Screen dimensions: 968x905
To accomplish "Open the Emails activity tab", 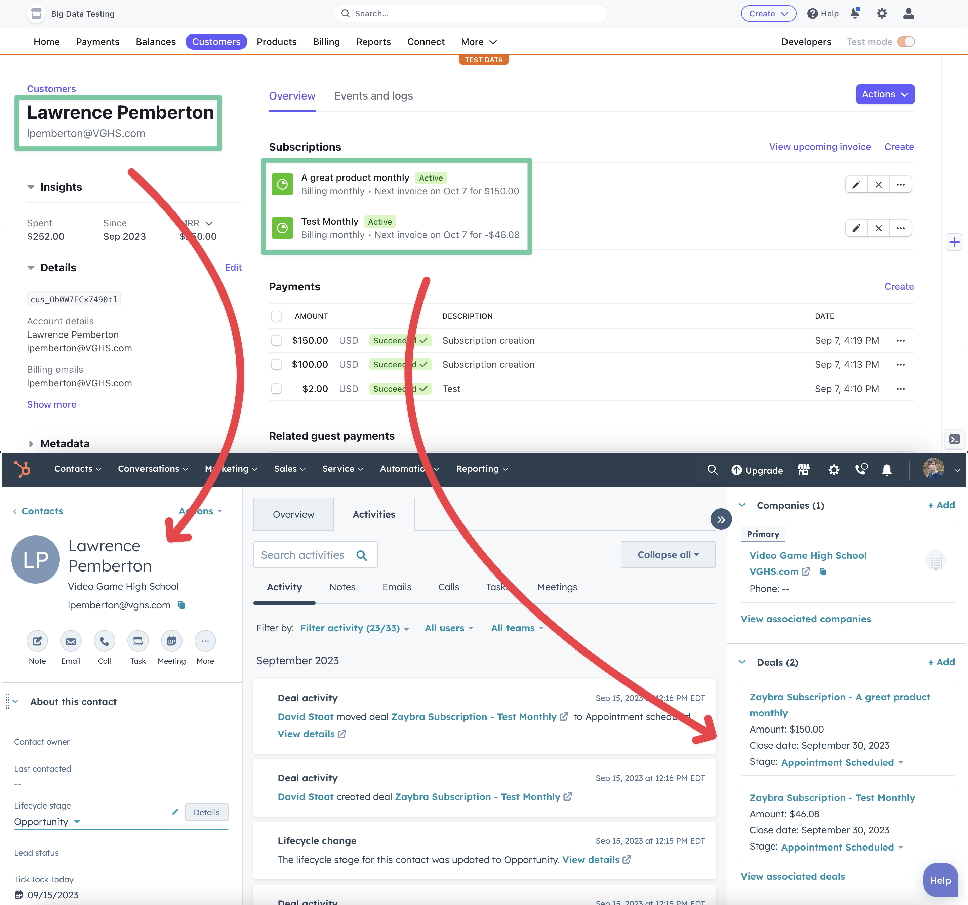I will point(397,587).
